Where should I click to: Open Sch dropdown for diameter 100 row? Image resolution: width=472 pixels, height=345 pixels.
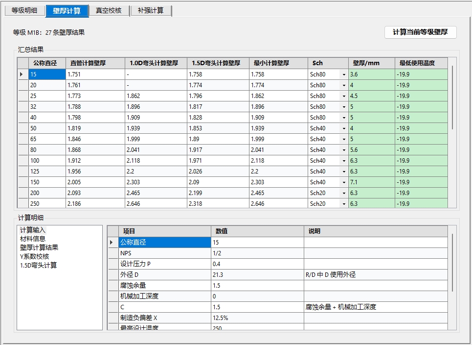pyautogui.click(x=344, y=161)
